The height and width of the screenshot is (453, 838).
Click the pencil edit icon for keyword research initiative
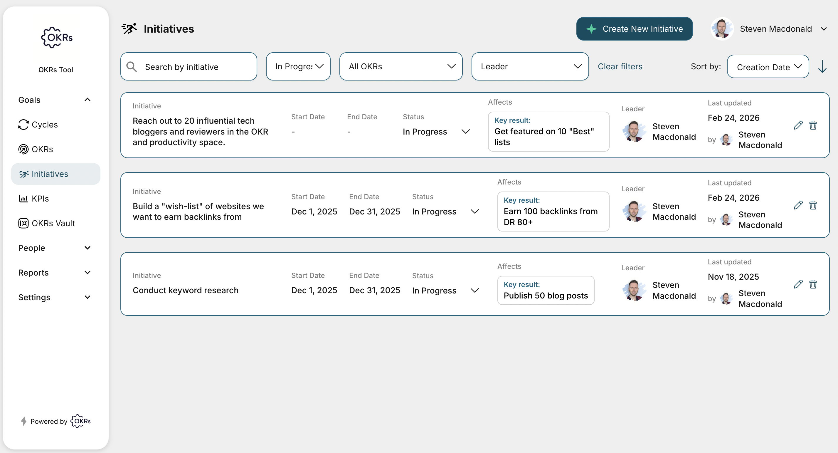pos(798,284)
